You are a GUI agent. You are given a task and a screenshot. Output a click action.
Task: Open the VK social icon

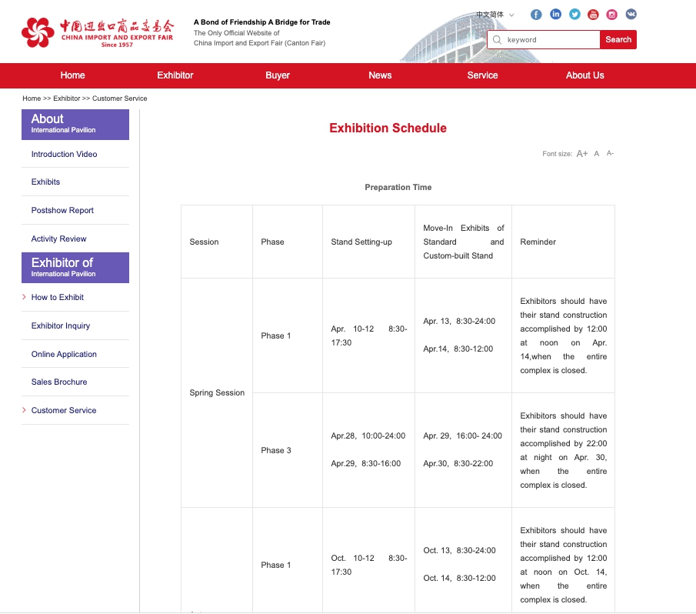coord(631,14)
